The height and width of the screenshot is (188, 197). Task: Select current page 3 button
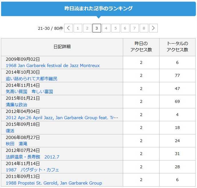(97, 28)
